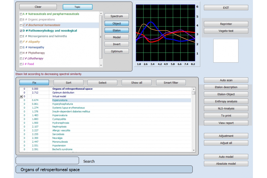Launch the Vegeto-test function

pos(226,30)
